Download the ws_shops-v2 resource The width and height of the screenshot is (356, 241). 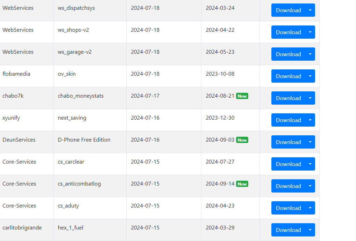click(x=289, y=32)
